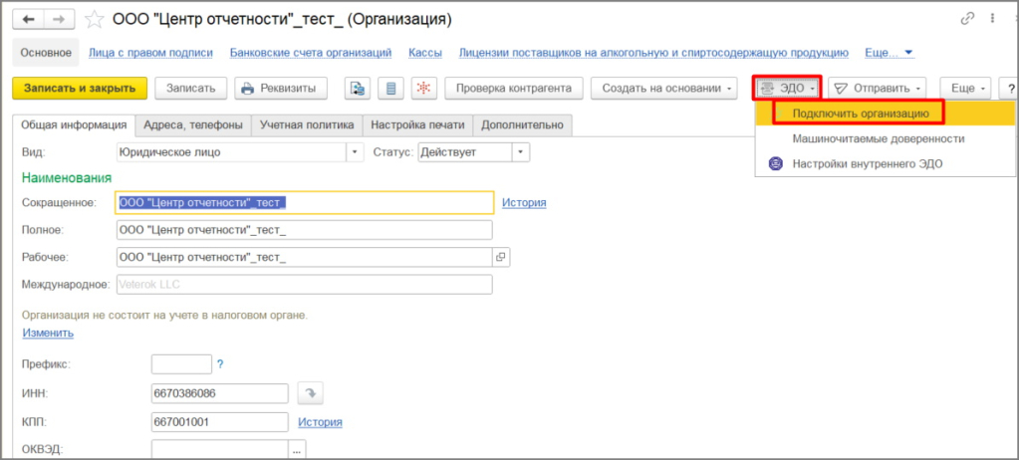Expand the Создать на основании dropdown
The width and height of the screenshot is (1019, 460).
coord(664,89)
